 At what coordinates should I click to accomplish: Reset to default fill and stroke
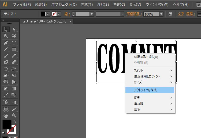pyautogui.click(x=3, y=132)
